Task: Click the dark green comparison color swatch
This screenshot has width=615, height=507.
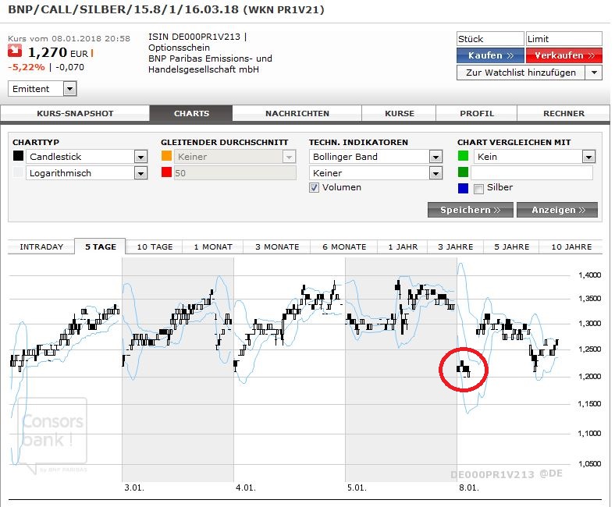Action: click(463, 172)
